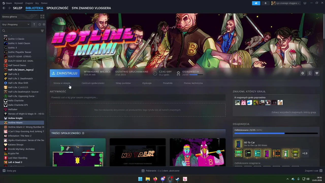Toggle recent-activity clock filter in sidebar
Image resolution: width=325 pixels, height=183 pixels.
pyautogui.click(x=40, y=24)
